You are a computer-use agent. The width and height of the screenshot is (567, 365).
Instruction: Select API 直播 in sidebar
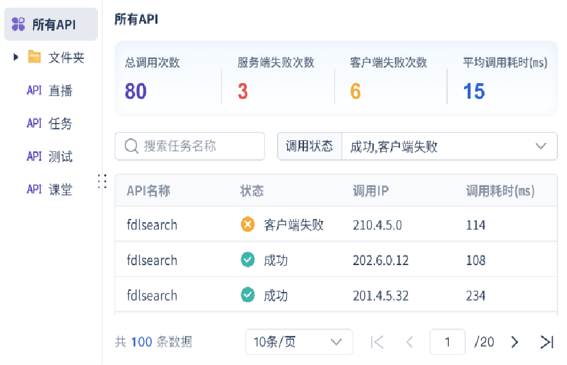[49, 90]
